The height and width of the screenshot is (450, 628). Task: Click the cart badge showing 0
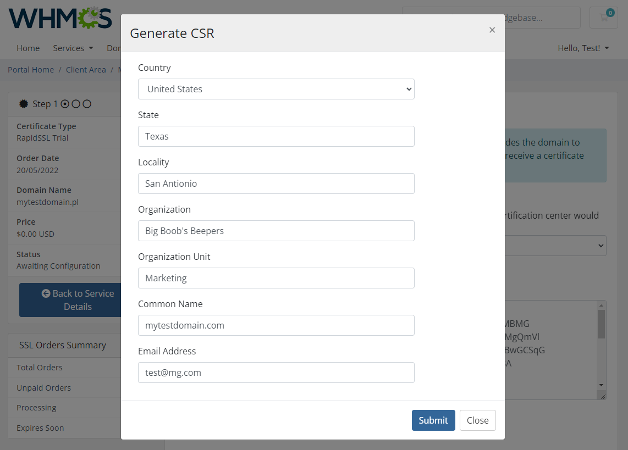point(610,12)
